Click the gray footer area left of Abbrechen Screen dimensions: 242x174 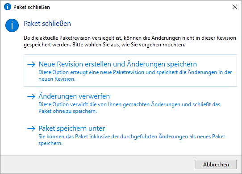coord(97,165)
